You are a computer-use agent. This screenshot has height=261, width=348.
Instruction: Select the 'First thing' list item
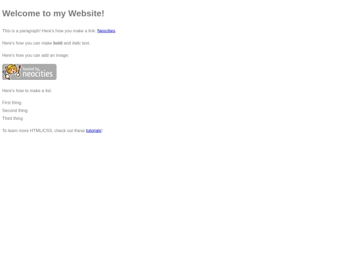[x=12, y=102]
